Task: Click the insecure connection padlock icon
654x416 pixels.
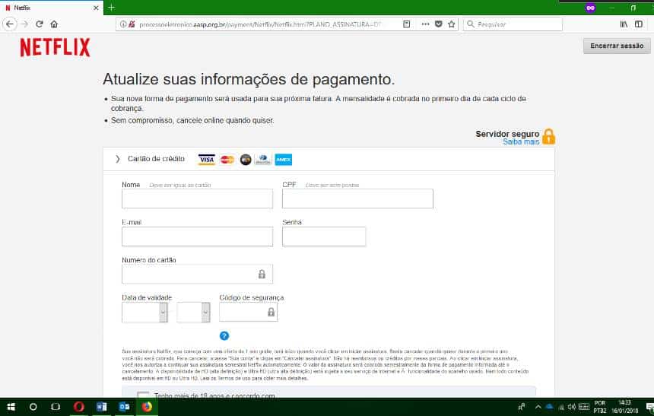Action: tap(132, 24)
